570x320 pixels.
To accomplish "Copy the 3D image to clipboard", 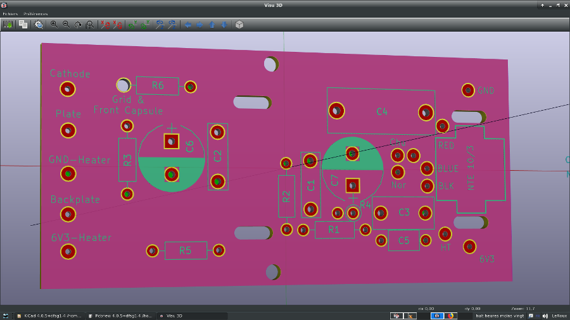I will pos(23,25).
